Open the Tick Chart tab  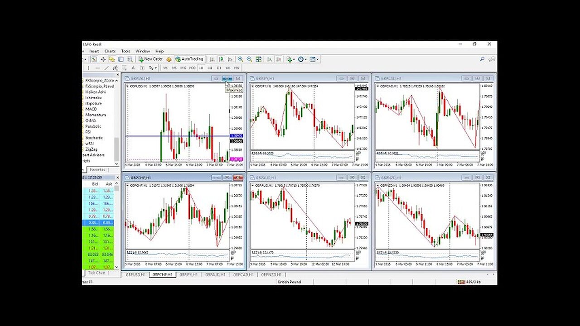point(97,273)
